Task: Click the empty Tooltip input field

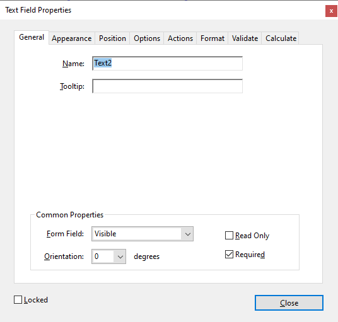Action: pyautogui.click(x=168, y=86)
